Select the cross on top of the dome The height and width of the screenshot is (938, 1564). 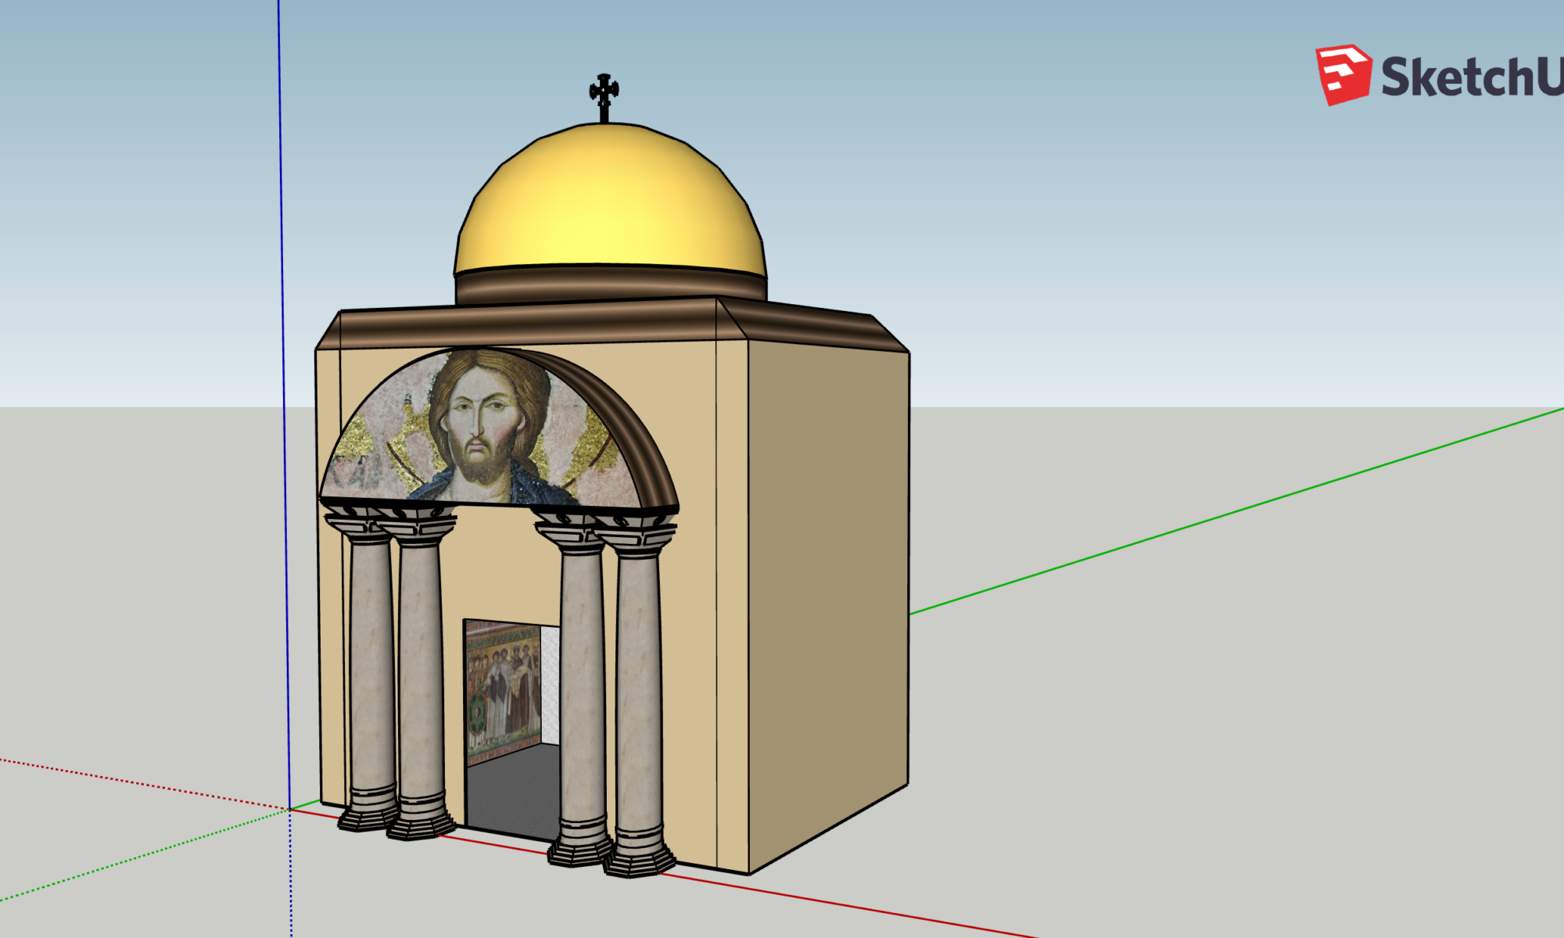click(x=604, y=94)
